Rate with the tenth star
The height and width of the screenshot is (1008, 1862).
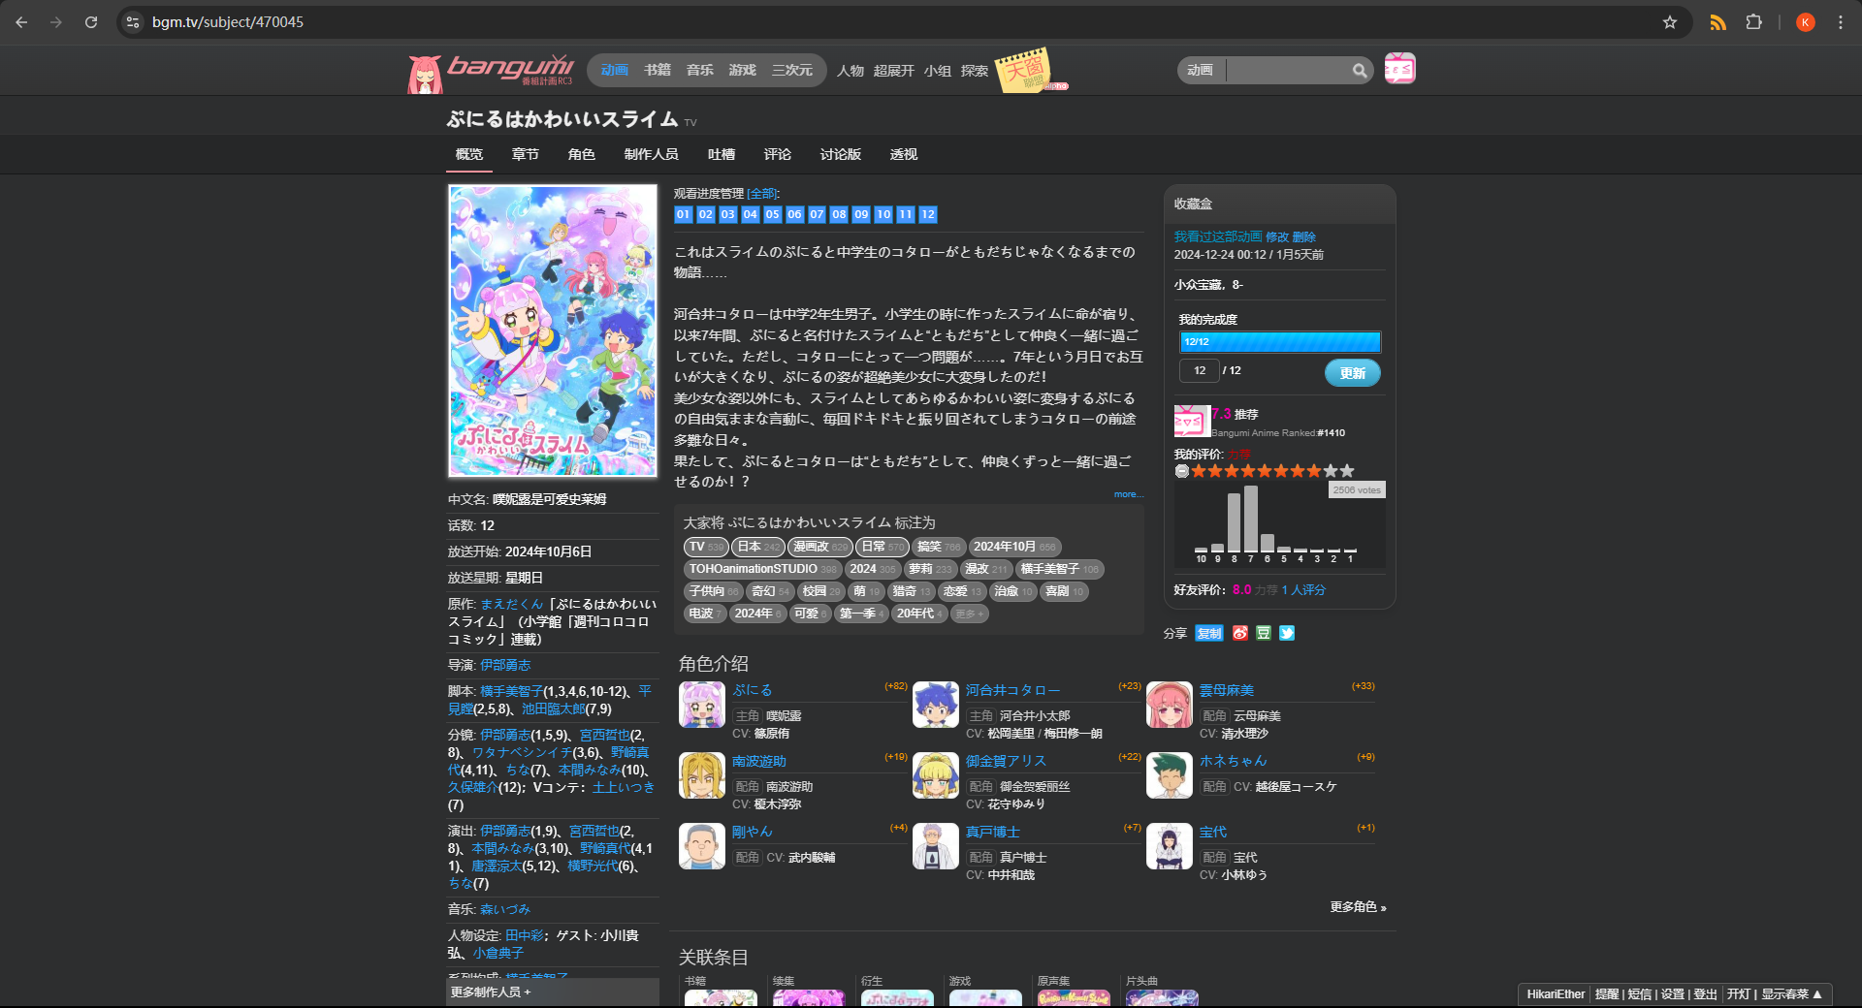point(1347,471)
